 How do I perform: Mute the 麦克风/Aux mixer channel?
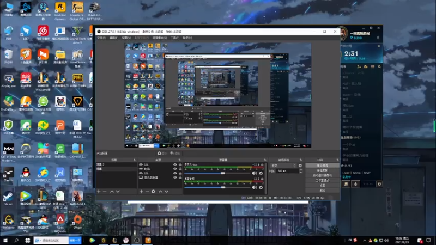pos(254,173)
